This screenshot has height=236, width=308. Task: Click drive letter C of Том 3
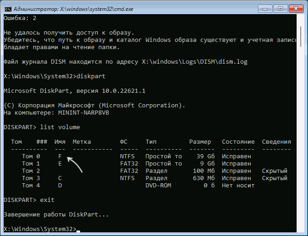point(59,178)
